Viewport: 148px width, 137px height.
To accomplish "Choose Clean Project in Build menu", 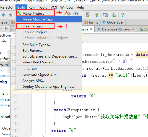I will pyautogui.click(x=49, y=26).
